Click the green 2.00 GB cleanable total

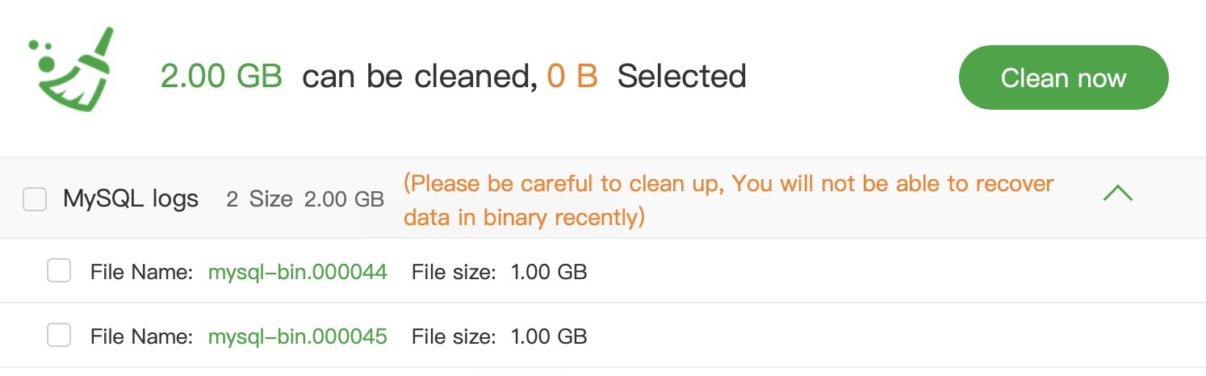tap(221, 77)
